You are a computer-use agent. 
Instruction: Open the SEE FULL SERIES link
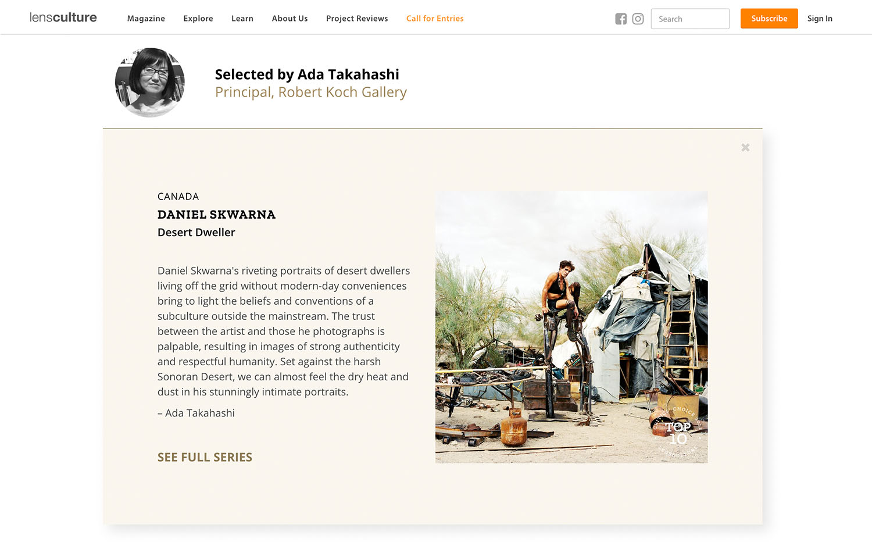[205, 457]
